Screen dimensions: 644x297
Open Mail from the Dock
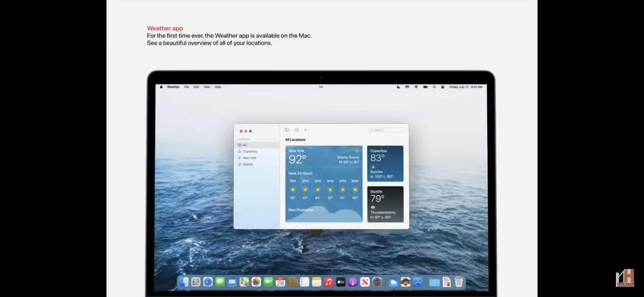click(232, 282)
